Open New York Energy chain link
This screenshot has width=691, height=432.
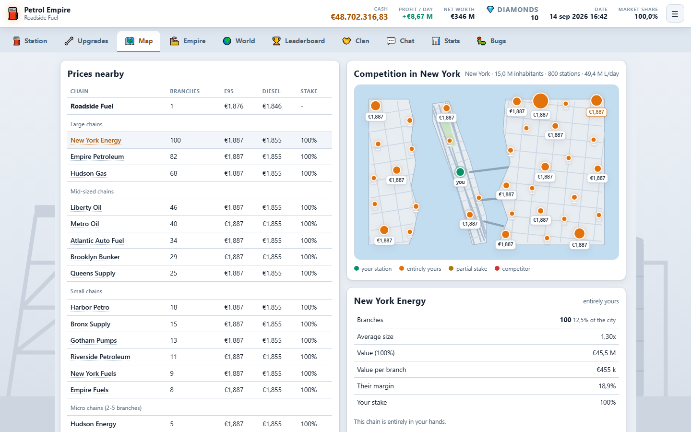95,140
